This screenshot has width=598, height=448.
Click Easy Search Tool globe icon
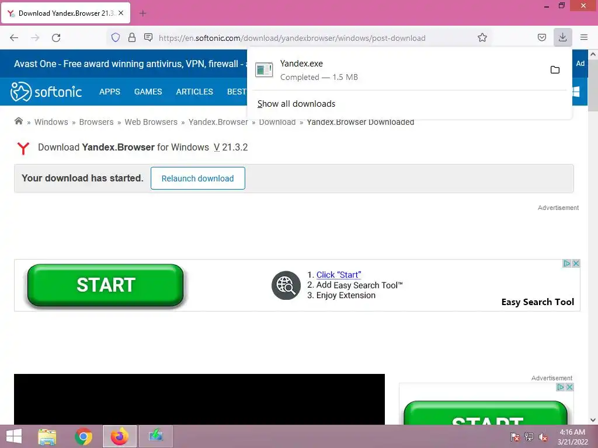pos(286,285)
